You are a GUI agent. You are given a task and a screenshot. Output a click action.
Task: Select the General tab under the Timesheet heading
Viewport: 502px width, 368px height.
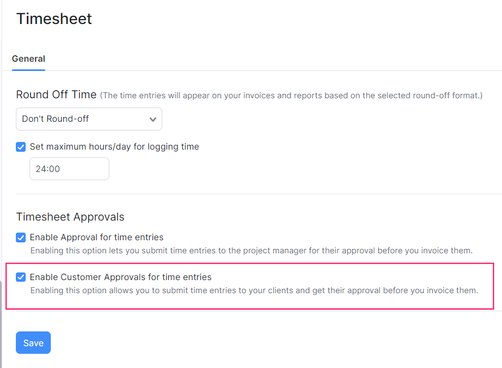[28, 58]
